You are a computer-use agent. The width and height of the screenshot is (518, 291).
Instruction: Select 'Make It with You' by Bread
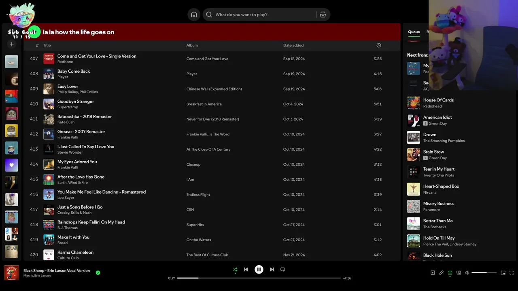pyautogui.click(x=73, y=237)
